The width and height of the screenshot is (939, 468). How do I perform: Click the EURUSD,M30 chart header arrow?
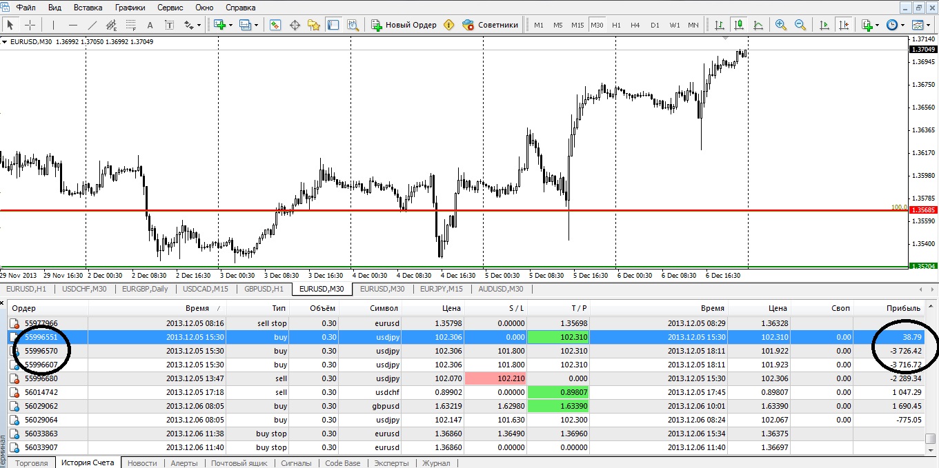pos(6,42)
